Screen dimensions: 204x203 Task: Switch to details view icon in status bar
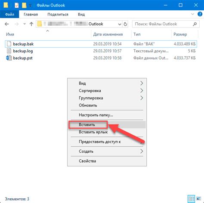[192, 199]
